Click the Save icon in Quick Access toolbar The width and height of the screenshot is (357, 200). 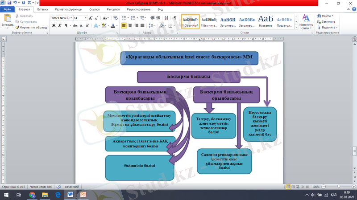[x=8, y=3]
